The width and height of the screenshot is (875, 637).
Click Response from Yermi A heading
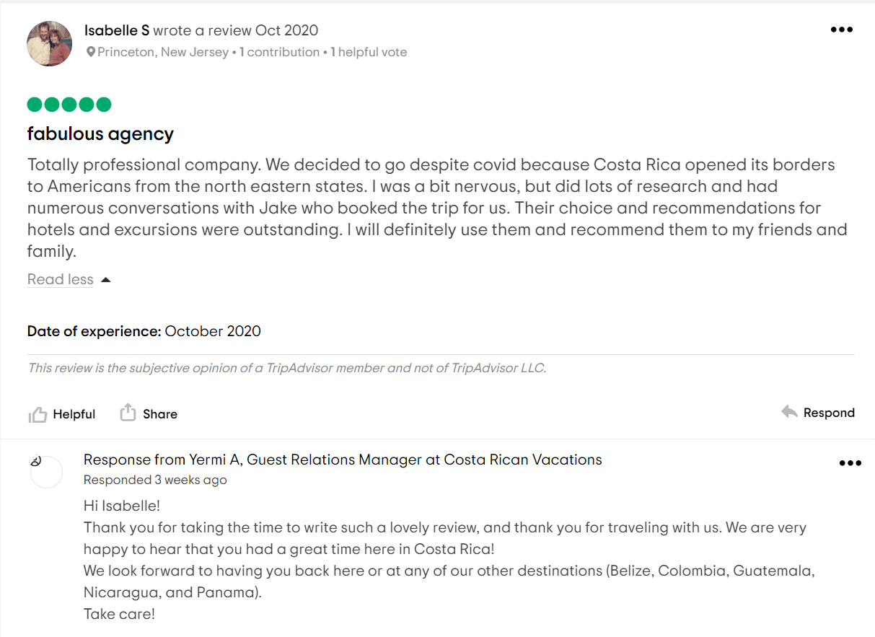[x=343, y=460]
